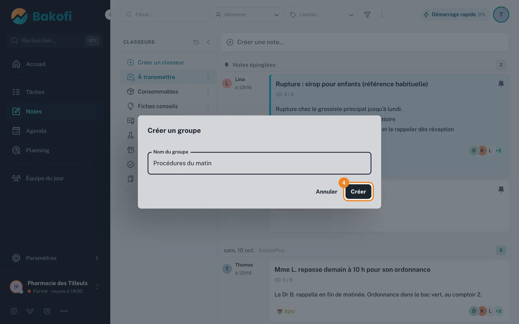Open Accueil from sidebar
Viewport: 519px width, 324px height.
point(55,64)
